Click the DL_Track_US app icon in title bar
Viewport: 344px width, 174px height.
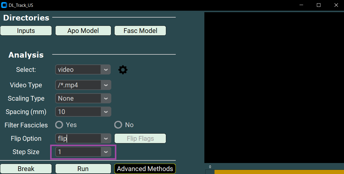point(4,5)
